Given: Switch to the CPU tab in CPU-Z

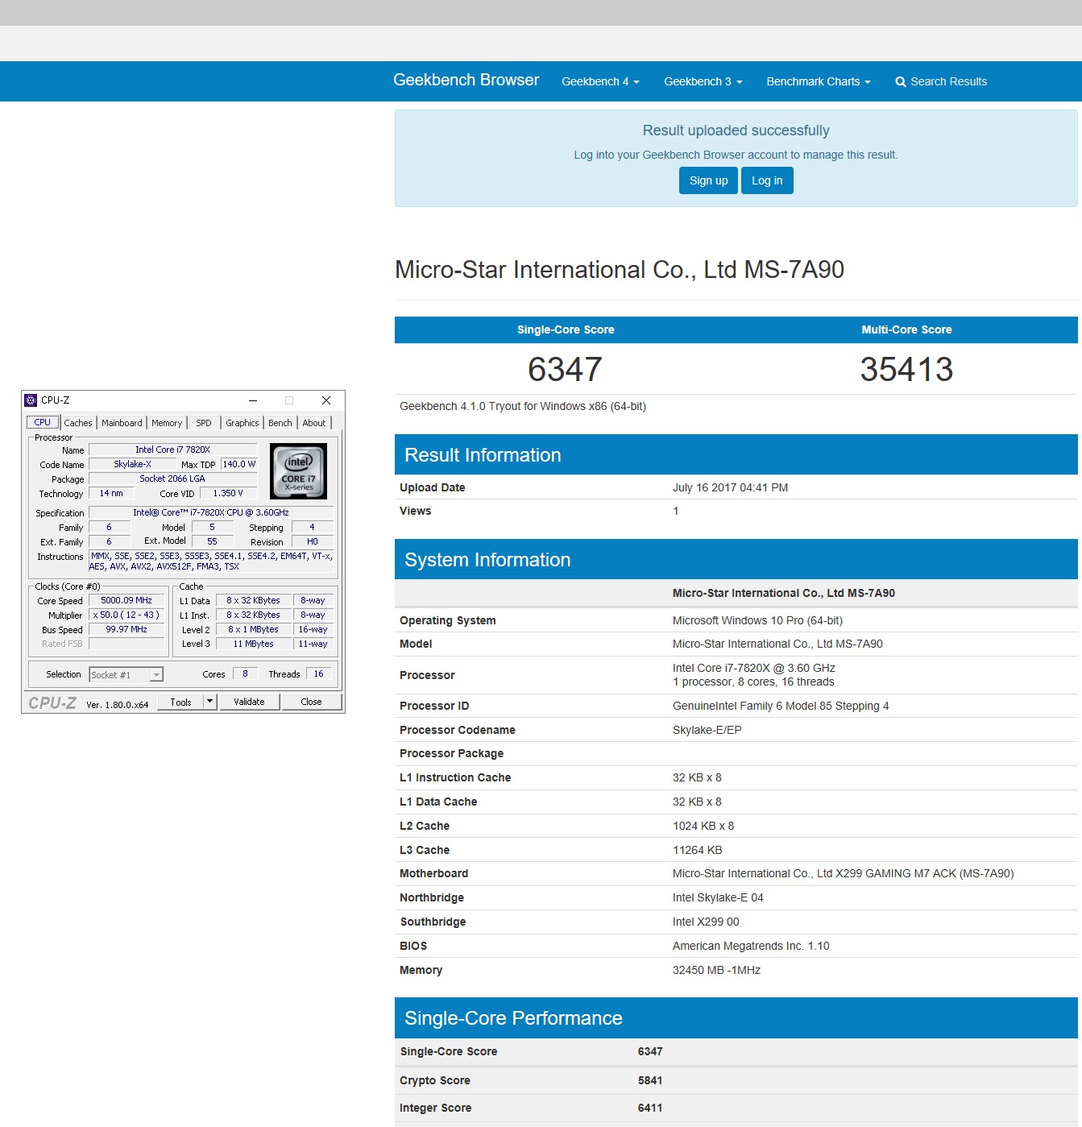Looking at the screenshot, I should (x=43, y=422).
